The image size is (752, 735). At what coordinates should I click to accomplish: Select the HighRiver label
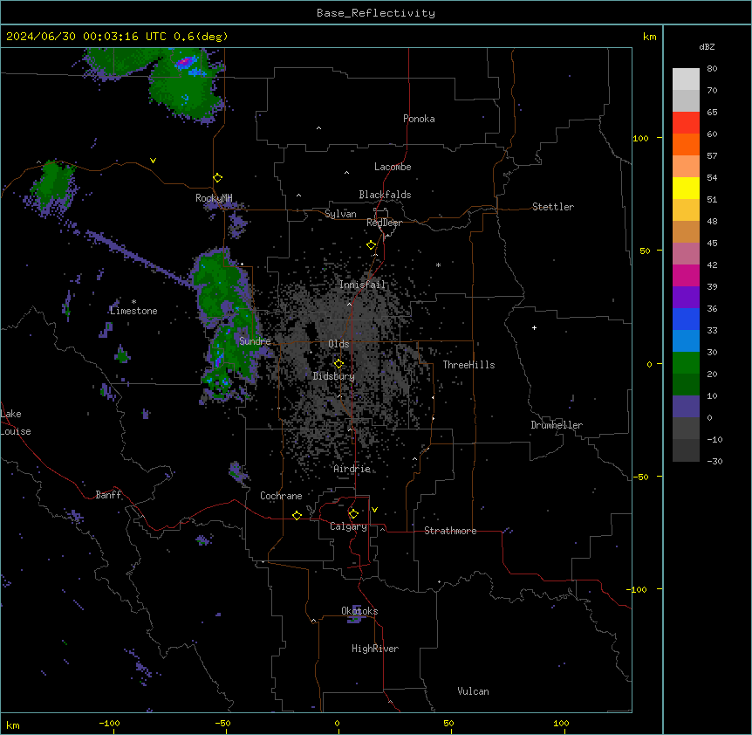[x=375, y=649]
